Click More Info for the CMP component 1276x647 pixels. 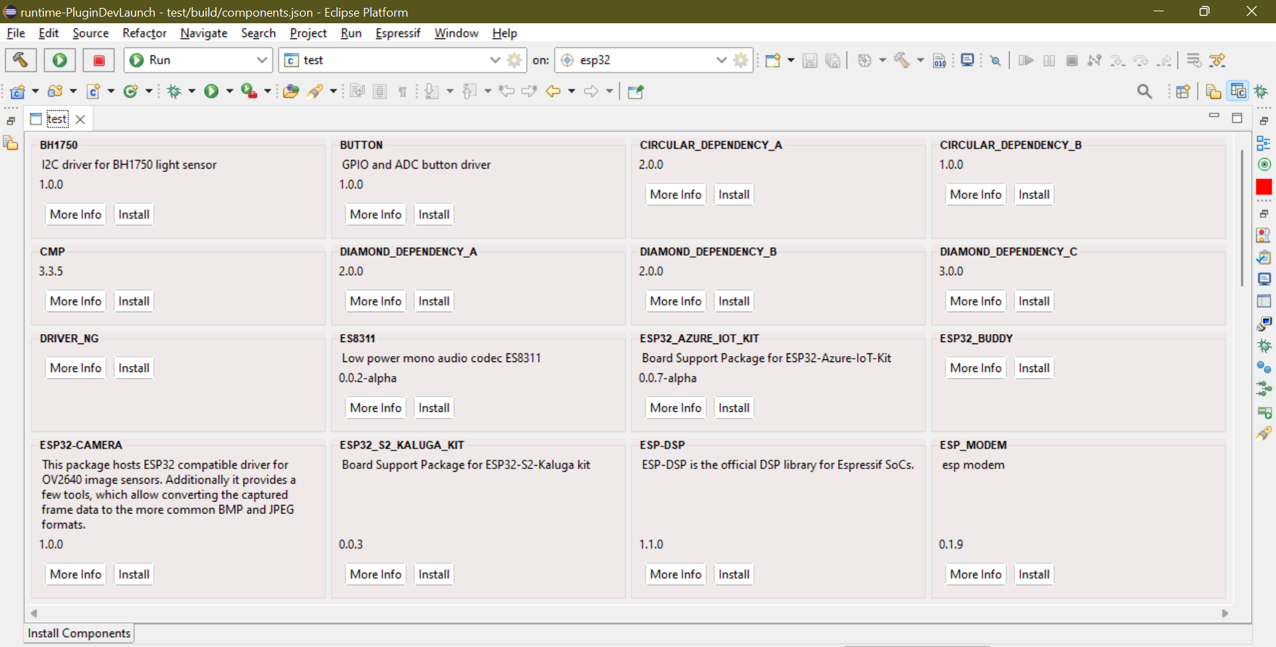[x=76, y=301]
